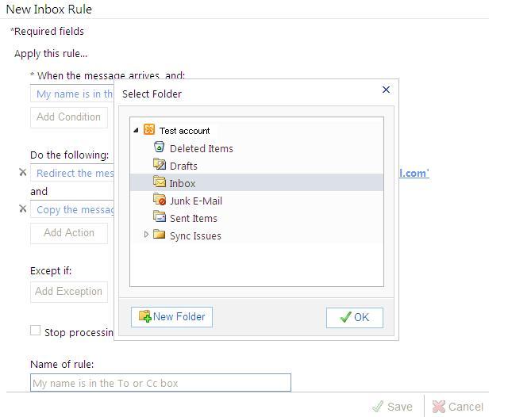This screenshot has width=508, height=417.
Task: Cancel the new inbox rule
Action: (x=457, y=407)
